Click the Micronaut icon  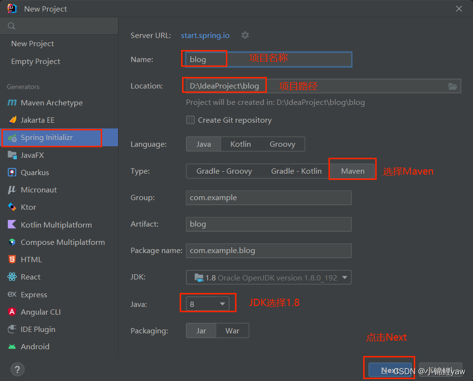[x=12, y=190]
